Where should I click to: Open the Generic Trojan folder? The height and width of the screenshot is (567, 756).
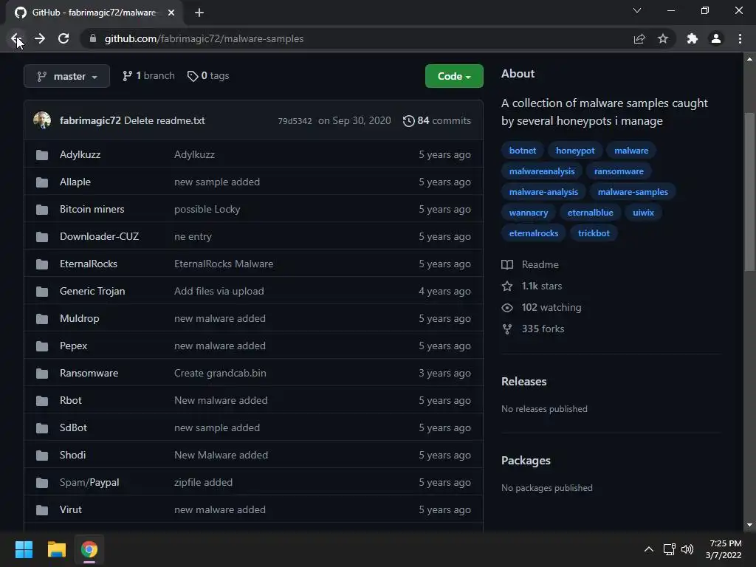(x=92, y=291)
